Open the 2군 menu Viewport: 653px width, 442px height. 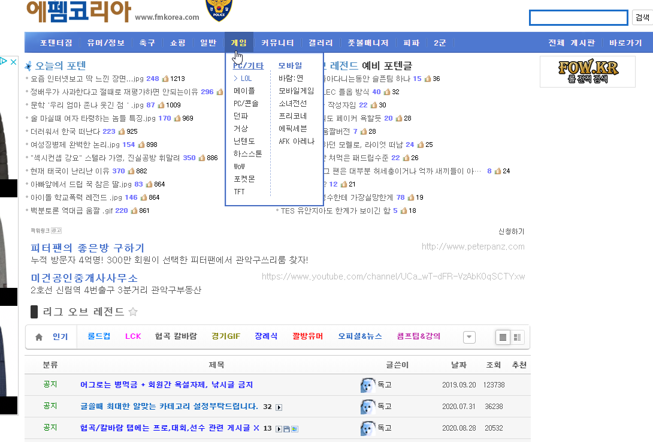[x=440, y=43]
